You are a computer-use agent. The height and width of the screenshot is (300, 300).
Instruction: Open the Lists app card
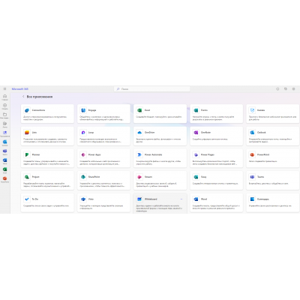tap(47, 136)
